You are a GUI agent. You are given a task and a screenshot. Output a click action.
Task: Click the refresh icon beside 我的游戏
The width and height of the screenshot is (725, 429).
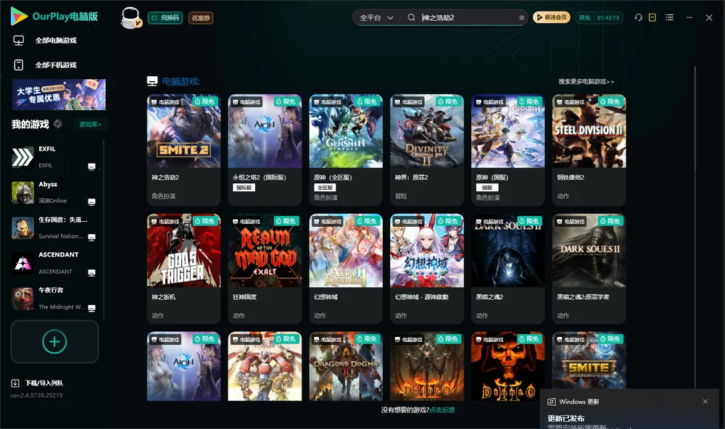(58, 124)
